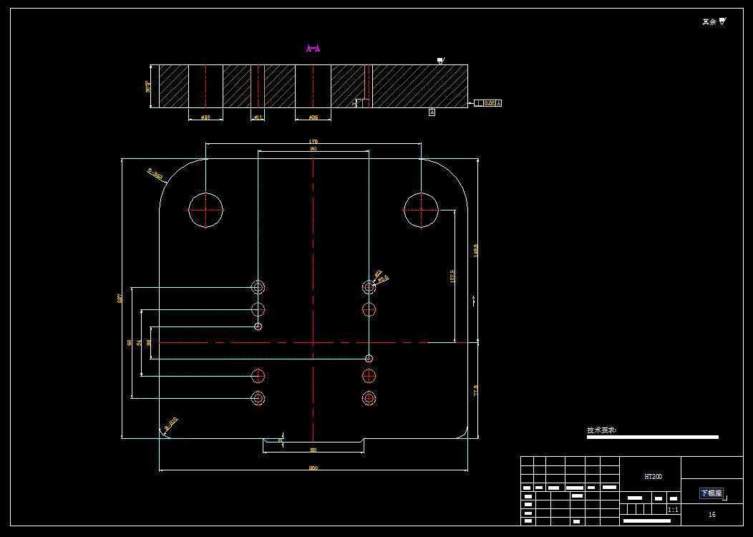This screenshot has height=537, width=753.
Task: Select the 148.5 vertical dimension text
Action: click(476, 251)
